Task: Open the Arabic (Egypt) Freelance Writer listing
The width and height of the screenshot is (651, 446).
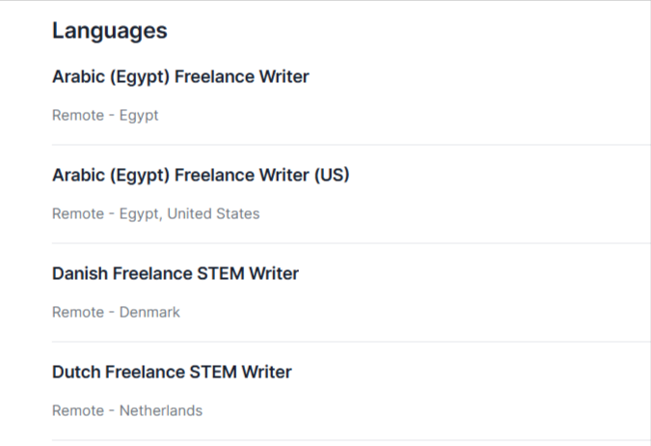Action: click(x=180, y=76)
